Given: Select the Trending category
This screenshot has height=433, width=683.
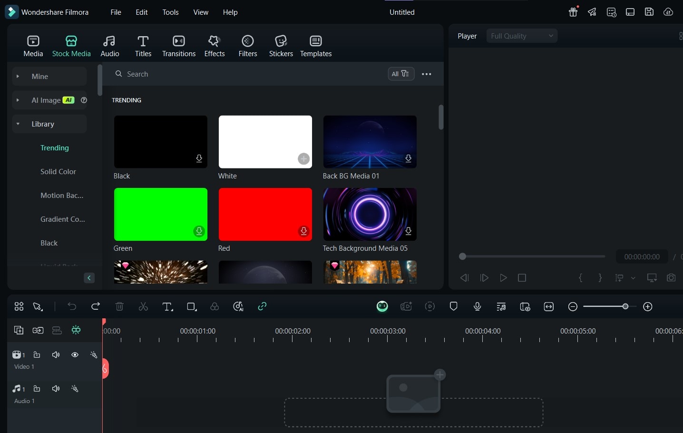Looking at the screenshot, I should [55, 148].
